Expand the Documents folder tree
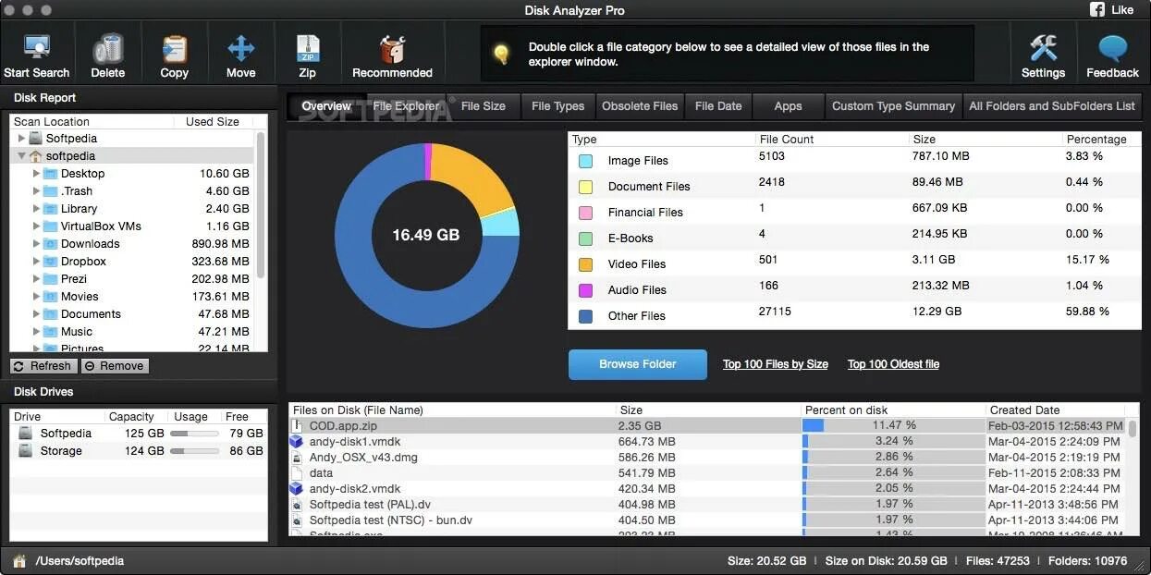The image size is (1151, 575). coord(37,314)
